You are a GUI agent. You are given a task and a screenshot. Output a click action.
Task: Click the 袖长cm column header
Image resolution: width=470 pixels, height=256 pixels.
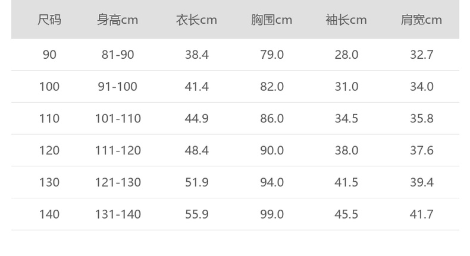346,20
